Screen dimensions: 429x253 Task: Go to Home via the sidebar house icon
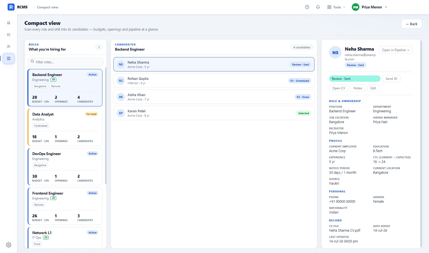(9, 23)
